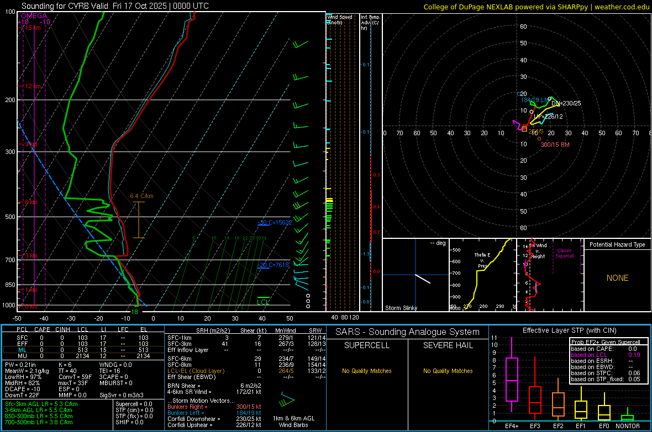Click the 'Sfc-3km AGL LR = 5.3 C/km' line
The image size is (652, 432).
coord(41,404)
